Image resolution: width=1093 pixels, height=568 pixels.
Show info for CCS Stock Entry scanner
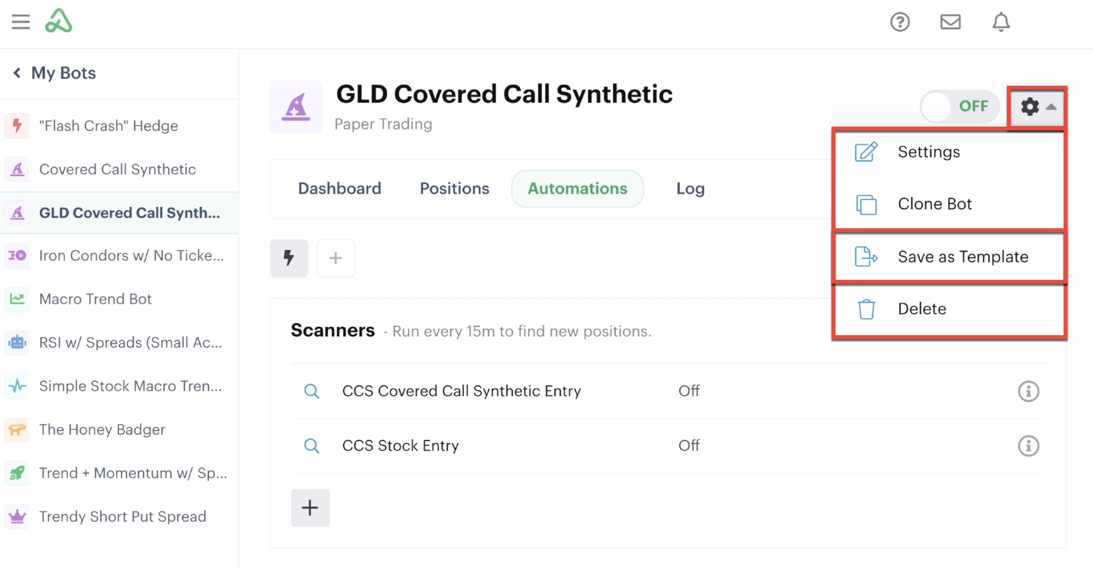[1028, 446]
